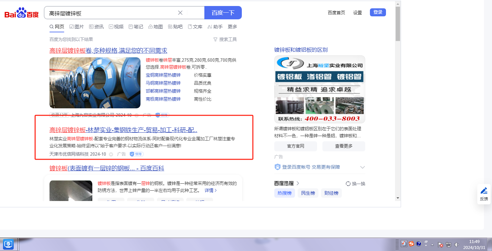Expand the 登录百度帐号 交易更有保障 chevron
The image size is (492, 251).
click(x=362, y=167)
